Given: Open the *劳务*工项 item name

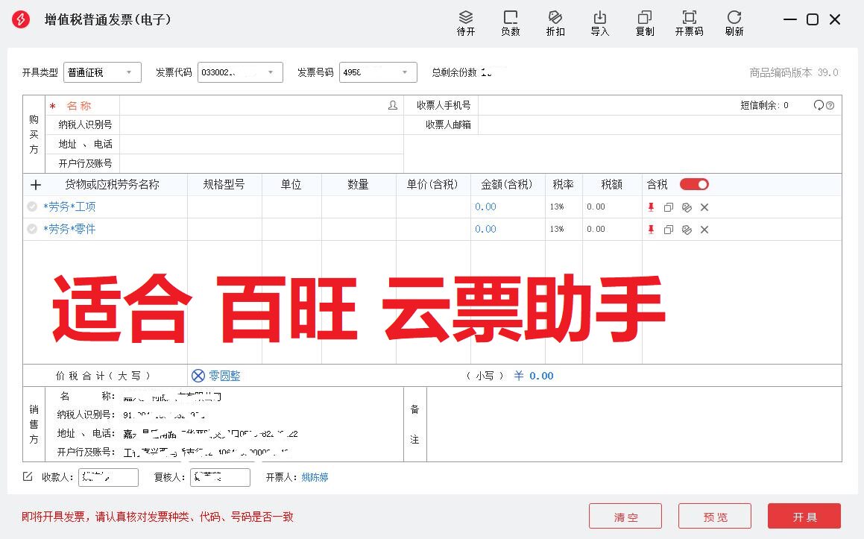Looking at the screenshot, I should 69,207.
